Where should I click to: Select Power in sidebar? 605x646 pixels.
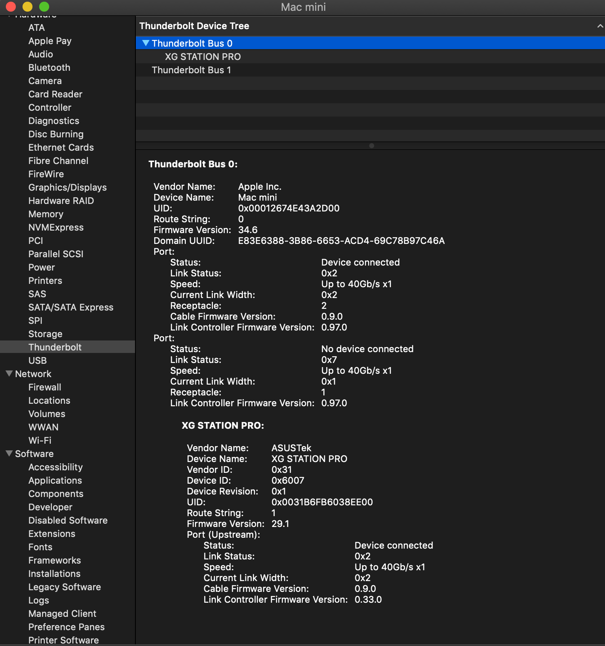click(x=42, y=267)
